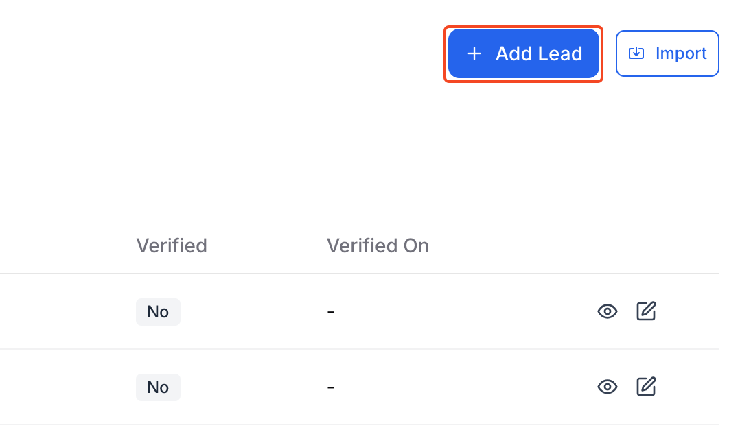Sort by the Verified On column header

(x=378, y=246)
